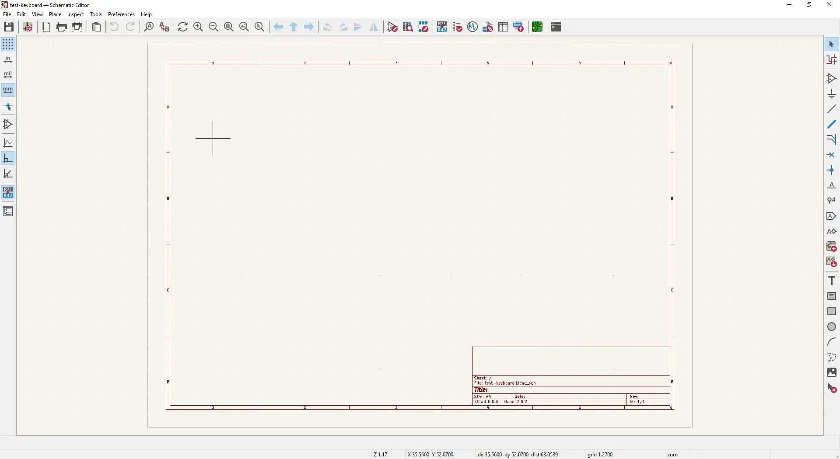Open Schematic Setup from the toolbar

[28, 27]
